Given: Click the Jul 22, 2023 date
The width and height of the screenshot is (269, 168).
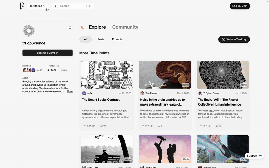Looking at the screenshot, I should (124, 93).
